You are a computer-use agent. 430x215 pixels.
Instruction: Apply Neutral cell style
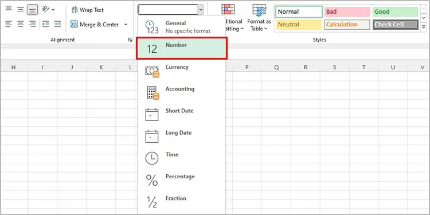299,25
